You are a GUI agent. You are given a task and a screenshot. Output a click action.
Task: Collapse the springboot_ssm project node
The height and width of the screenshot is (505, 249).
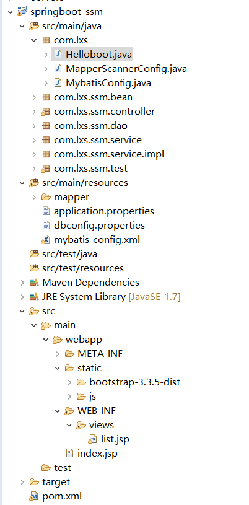11,12
